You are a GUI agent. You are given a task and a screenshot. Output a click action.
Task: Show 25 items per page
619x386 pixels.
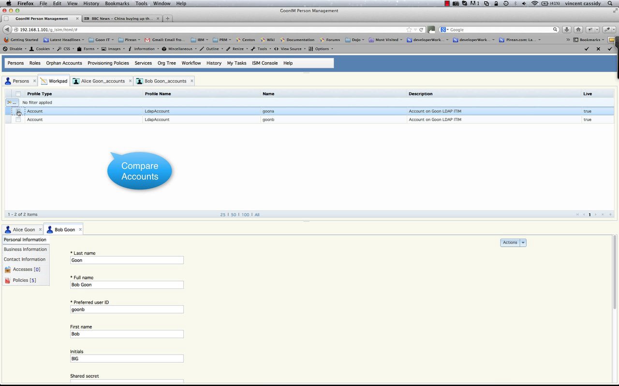coord(223,215)
